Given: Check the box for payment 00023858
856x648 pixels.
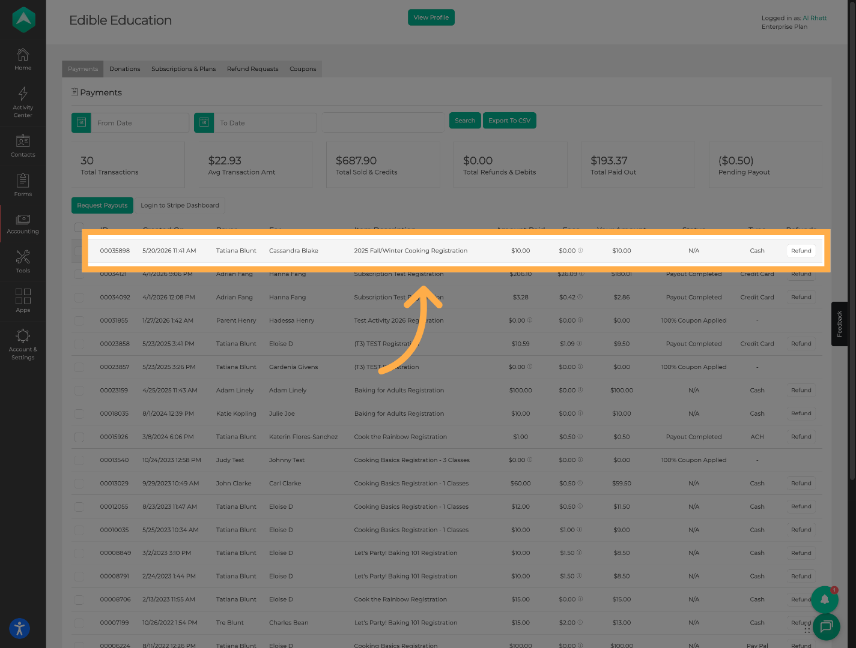Looking at the screenshot, I should [79, 344].
